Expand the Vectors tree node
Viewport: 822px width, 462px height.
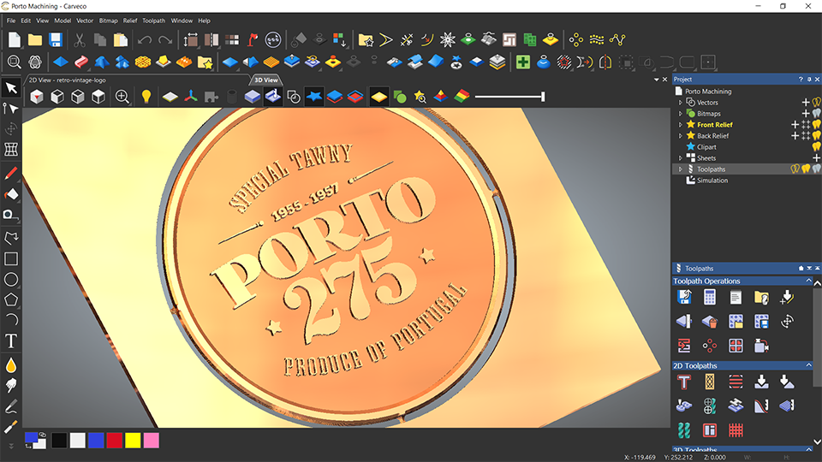pos(681,103)
